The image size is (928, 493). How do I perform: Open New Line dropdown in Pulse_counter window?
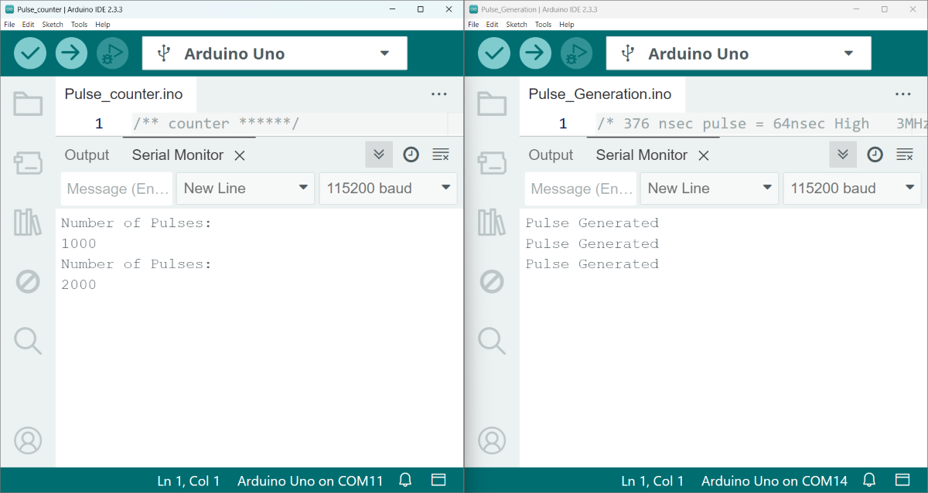click(246, 189)
